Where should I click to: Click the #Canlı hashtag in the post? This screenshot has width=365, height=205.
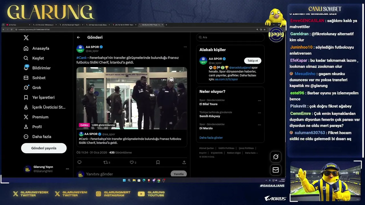coord(82,58)
